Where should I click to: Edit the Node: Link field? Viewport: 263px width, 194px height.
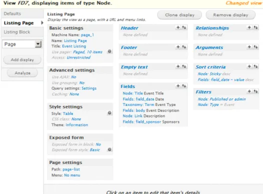[133, 116]
